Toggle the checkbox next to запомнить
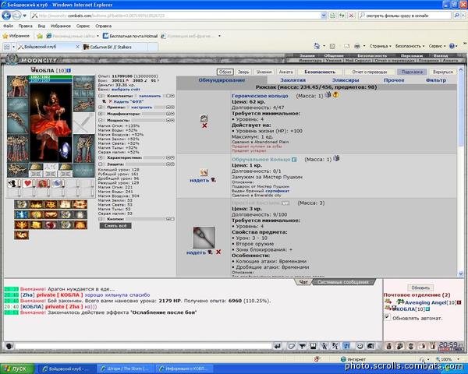Viewport: 468px width, 374px height. (136, 96)
